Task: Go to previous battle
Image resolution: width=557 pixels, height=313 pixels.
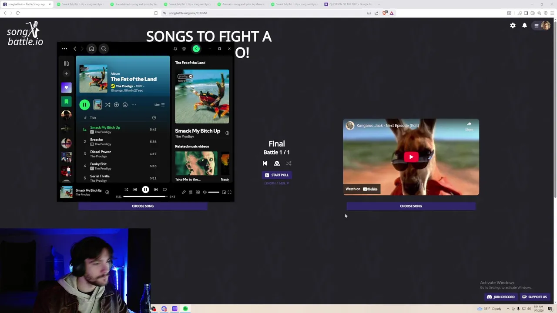Action: point(265,163)
